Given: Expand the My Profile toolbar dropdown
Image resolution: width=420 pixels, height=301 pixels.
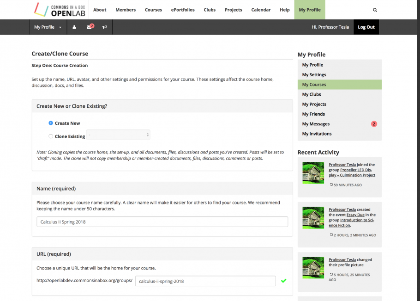Looking at the screenshot, I should coord(48,27).
